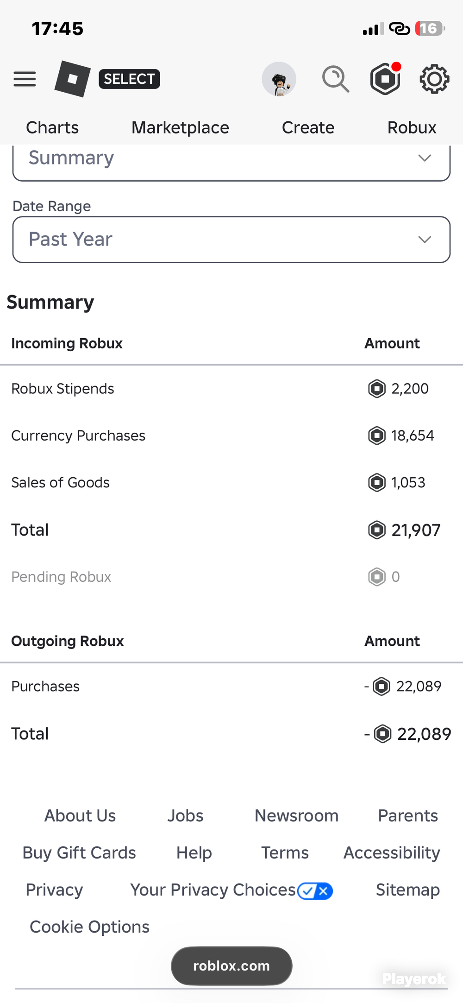Tap the Robux icon beside Robux Stipends

377,389
